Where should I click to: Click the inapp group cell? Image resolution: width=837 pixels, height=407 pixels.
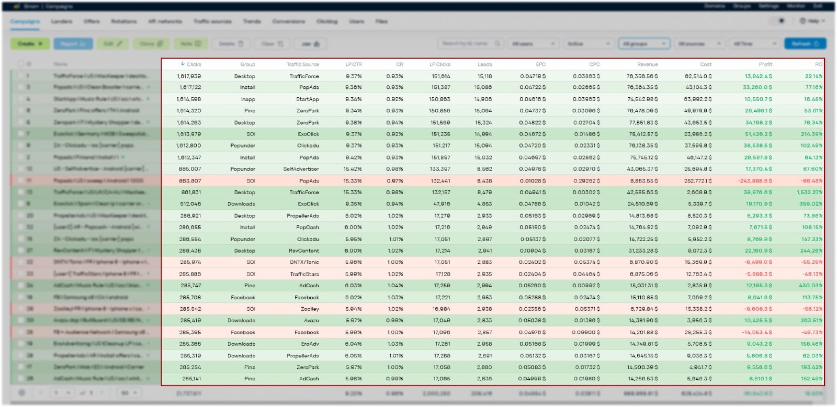click(248, 99)
